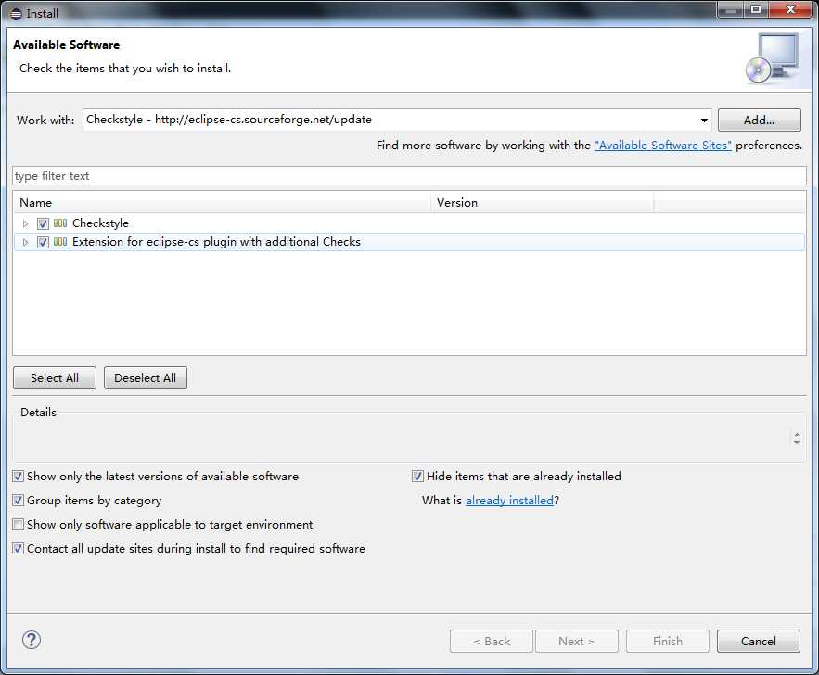
Task: Click the Name column header
Action: pos(222,202)
